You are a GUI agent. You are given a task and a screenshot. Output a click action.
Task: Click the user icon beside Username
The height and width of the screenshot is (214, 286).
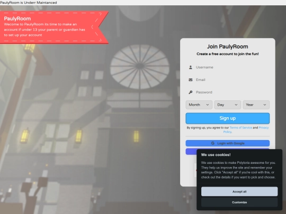click(x=191, y=67)
